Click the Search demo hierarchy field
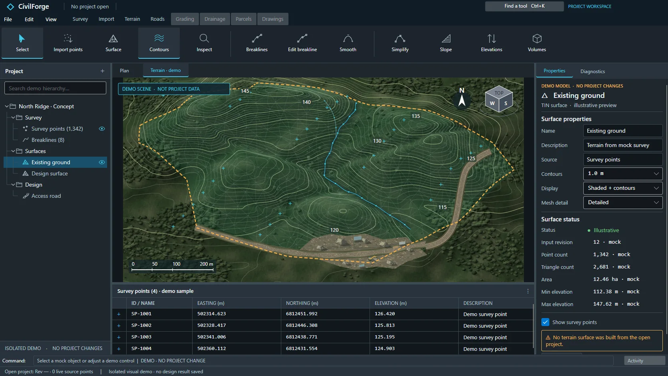Screen dimensions: 668x376 (x=55, y=88)
